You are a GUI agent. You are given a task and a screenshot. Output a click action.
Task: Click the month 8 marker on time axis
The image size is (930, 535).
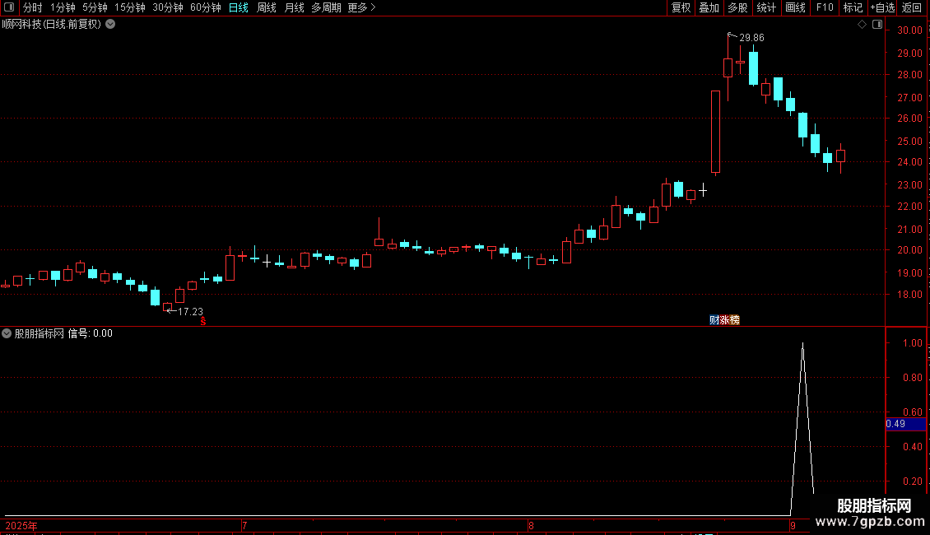click(531, 526)
